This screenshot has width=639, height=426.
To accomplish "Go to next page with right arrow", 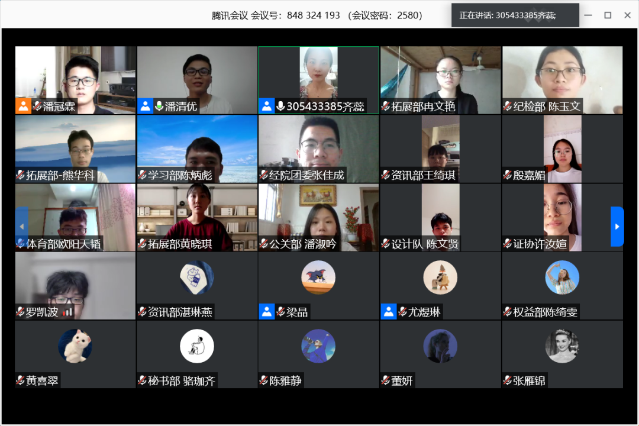I will tap(617, 227).
